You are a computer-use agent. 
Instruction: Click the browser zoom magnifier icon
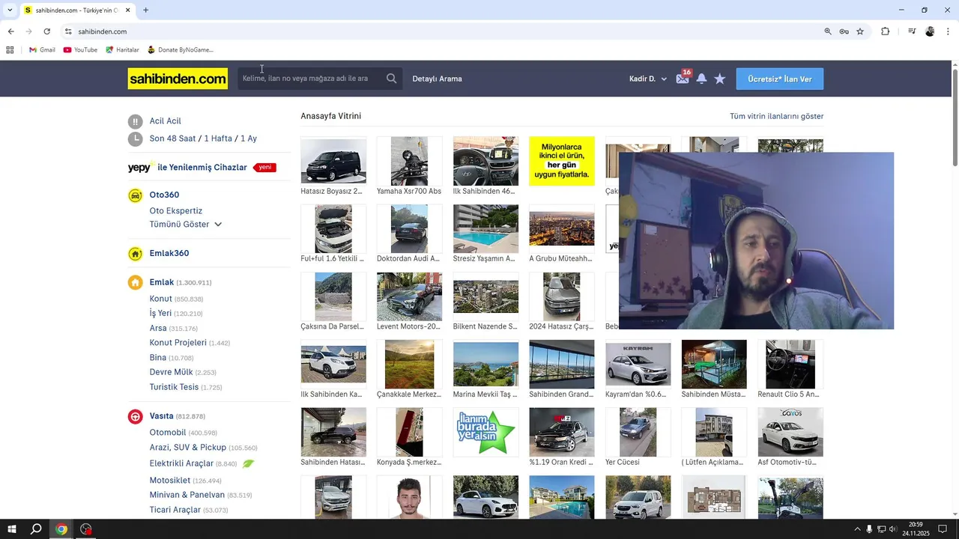click(828, 31)
